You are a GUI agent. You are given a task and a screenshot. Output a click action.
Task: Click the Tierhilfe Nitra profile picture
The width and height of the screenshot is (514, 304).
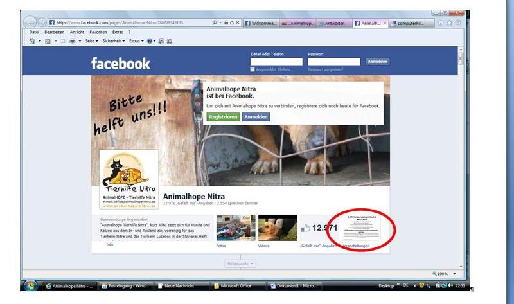click(129, 179)
